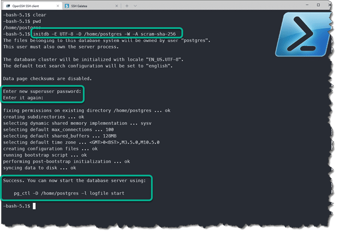Place cursor at the last bash prompt

(x=34, y=206)
